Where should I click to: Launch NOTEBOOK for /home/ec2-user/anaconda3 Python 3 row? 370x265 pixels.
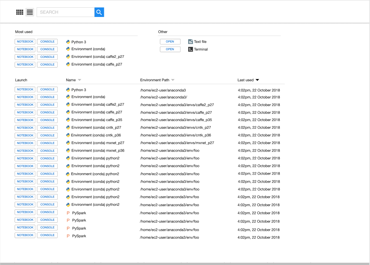25,89
